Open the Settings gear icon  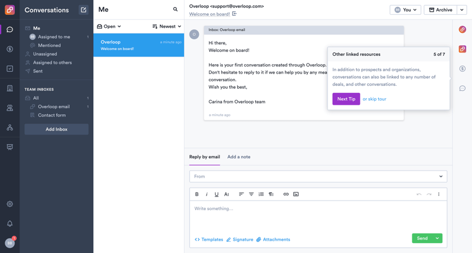click(9, 204)
